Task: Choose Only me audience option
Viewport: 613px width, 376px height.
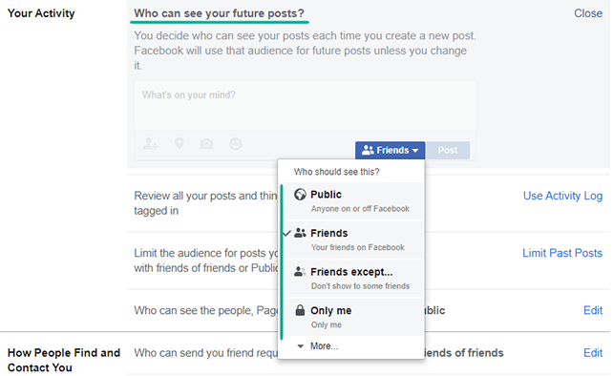Action: pyautogui.click(x=353, y=317)
